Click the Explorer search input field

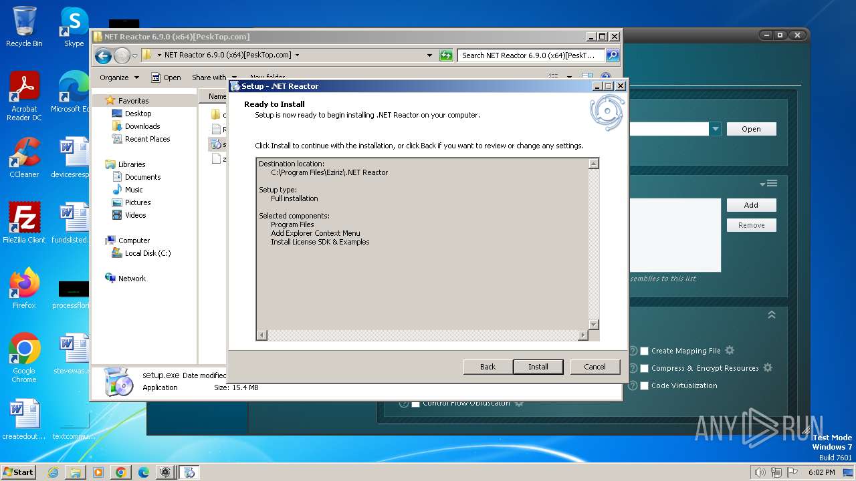point(531,55)
